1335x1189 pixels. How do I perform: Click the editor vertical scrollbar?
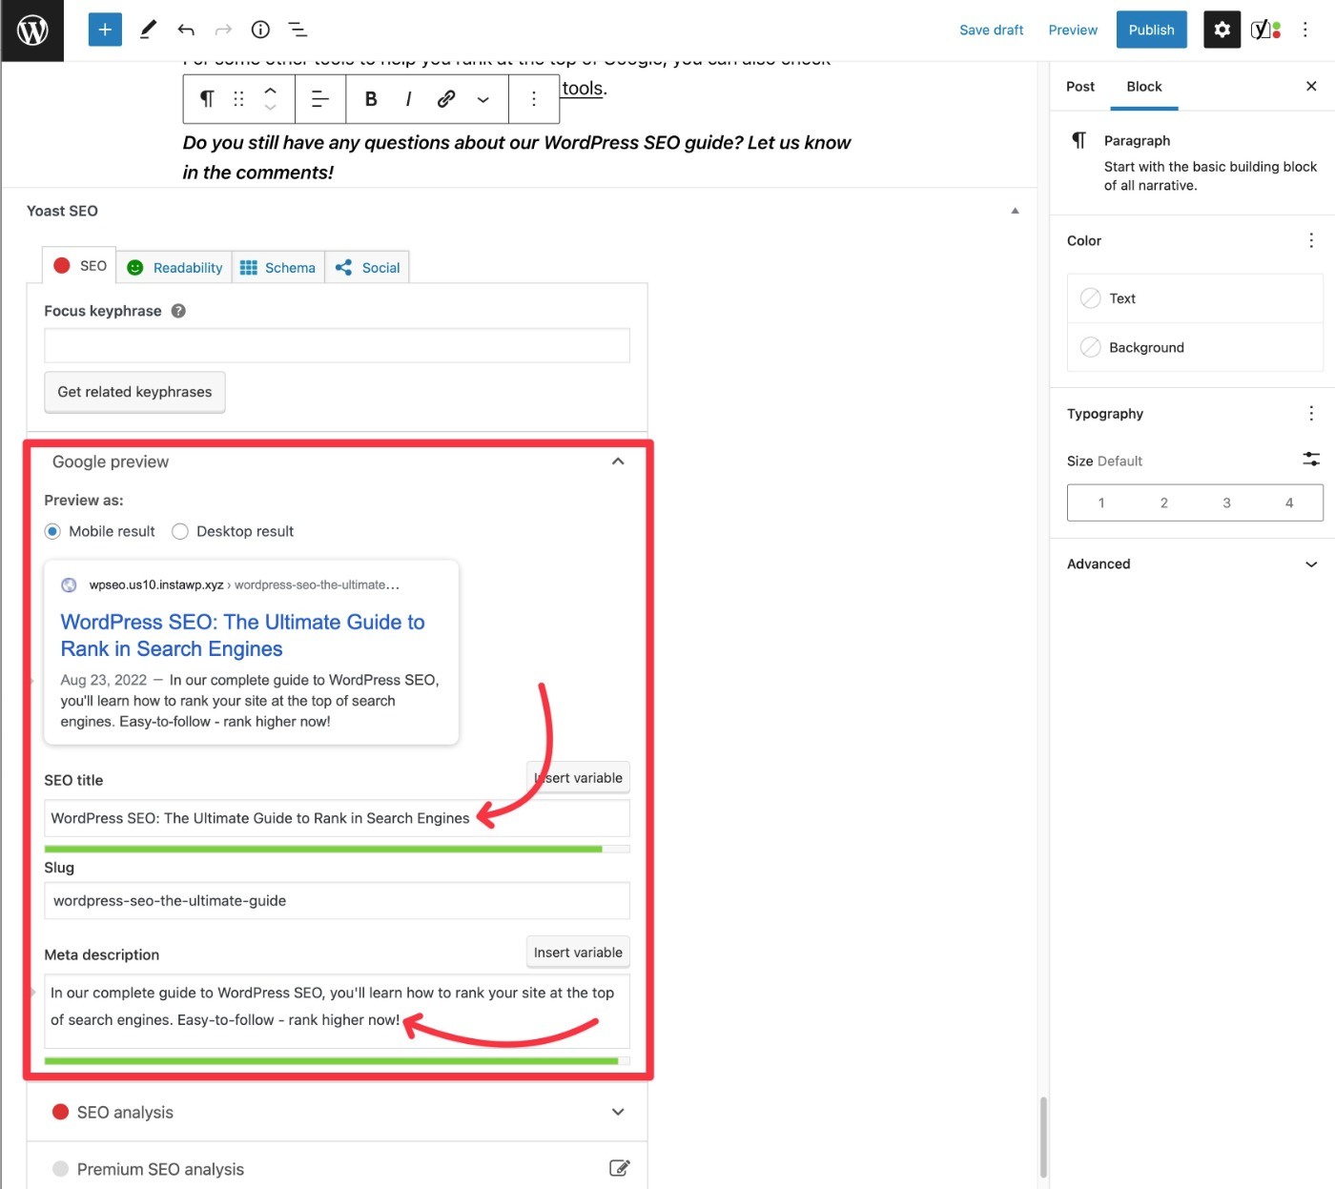click(1043, 1137)
